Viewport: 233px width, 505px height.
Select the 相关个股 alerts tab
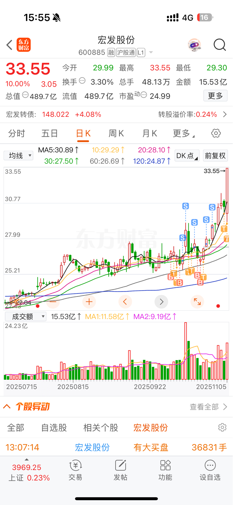click(x=101, y=428)
